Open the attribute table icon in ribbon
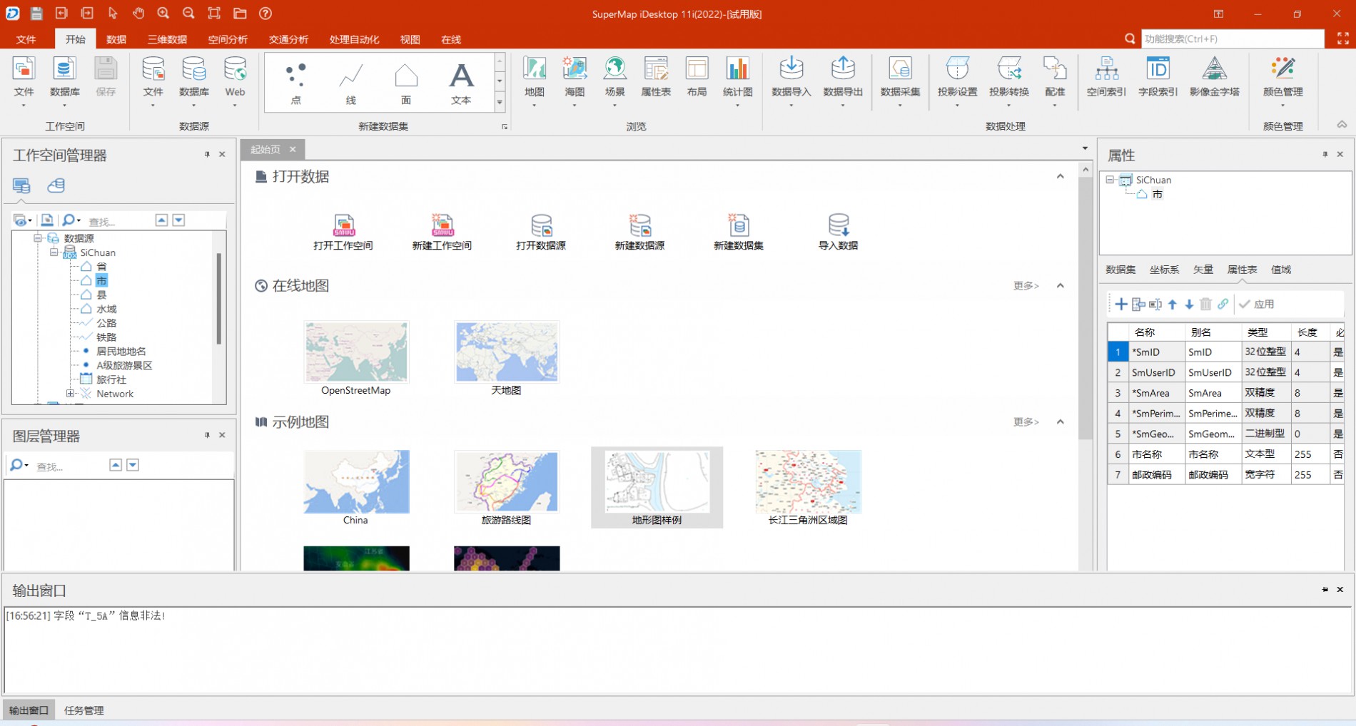The height and width of the screenshot is (726, 1356). (x=655, y=68)
